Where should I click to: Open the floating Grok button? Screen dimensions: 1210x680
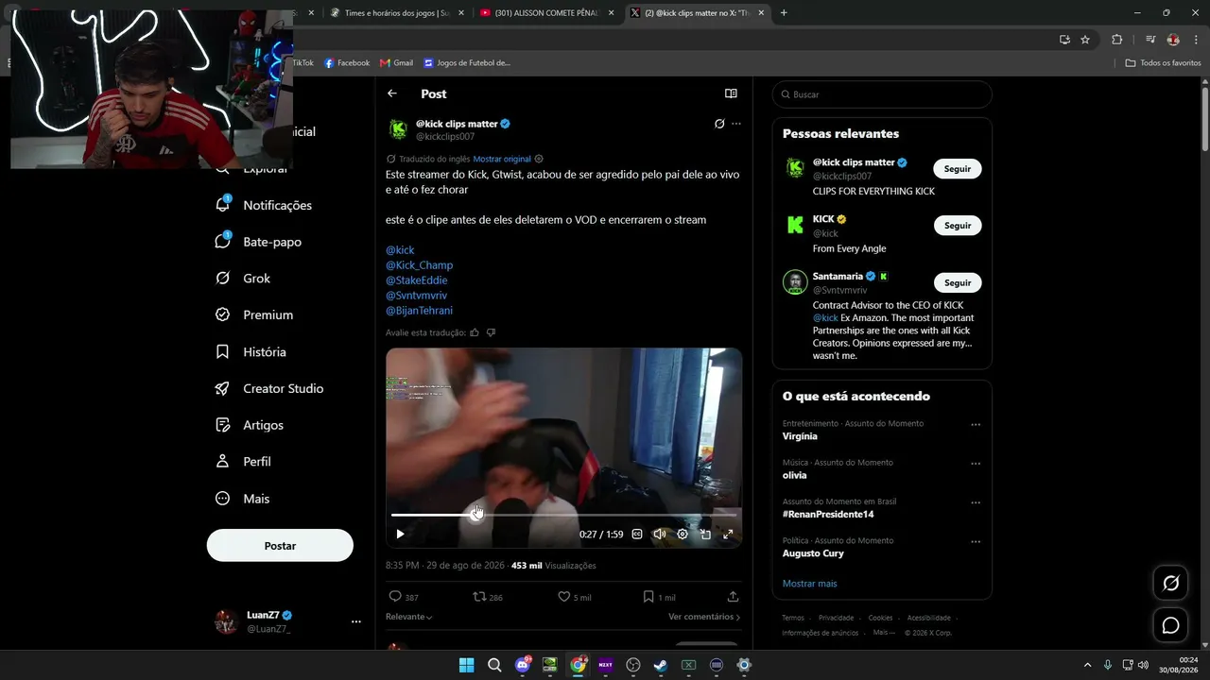pos(1170,584)
